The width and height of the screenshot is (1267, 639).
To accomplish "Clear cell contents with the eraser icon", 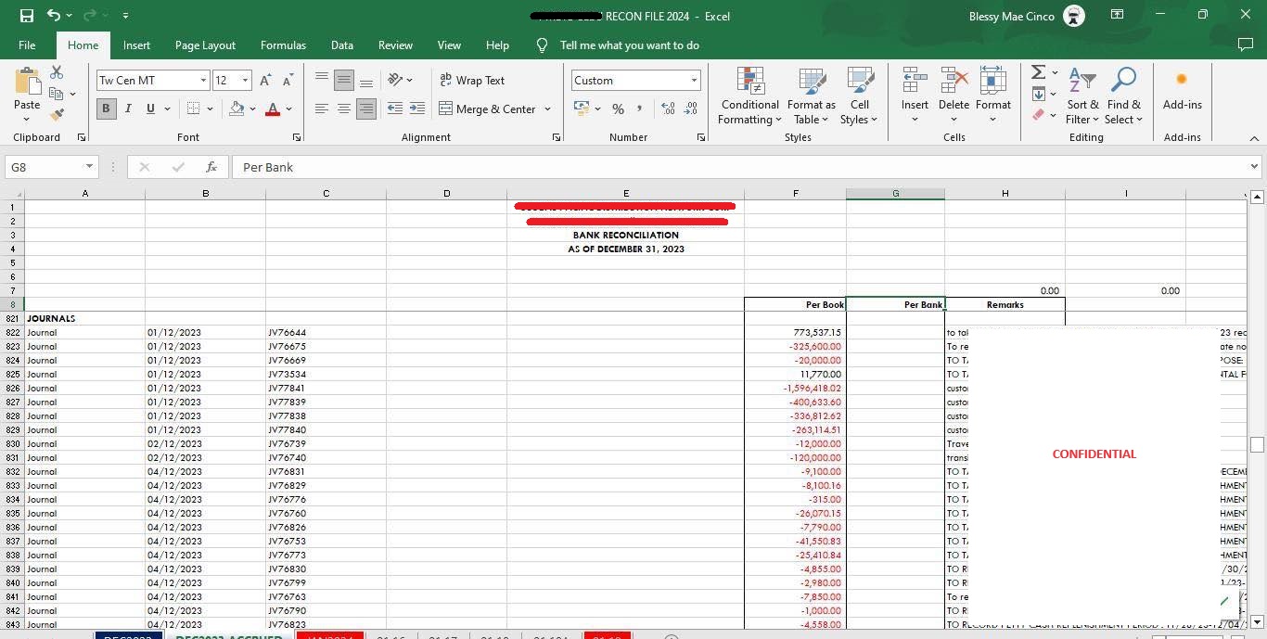I will pyautogui.click(x=1039, y=114).
